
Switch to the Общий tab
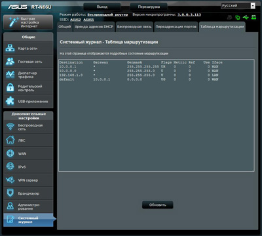pos(65,27)
